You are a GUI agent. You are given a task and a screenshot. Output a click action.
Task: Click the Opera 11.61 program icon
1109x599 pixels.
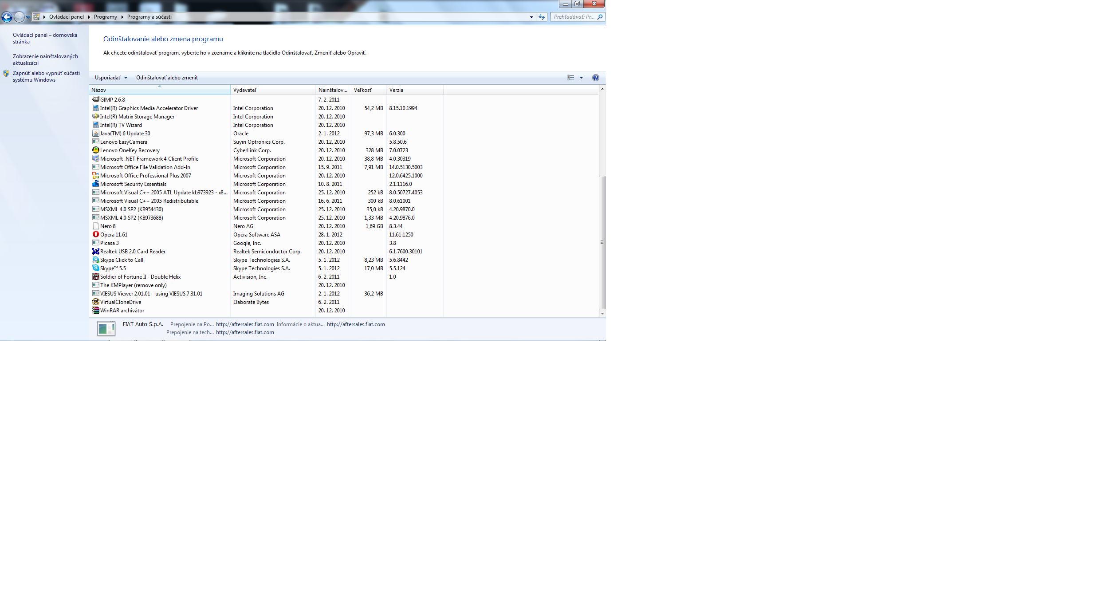pos(95,234)
